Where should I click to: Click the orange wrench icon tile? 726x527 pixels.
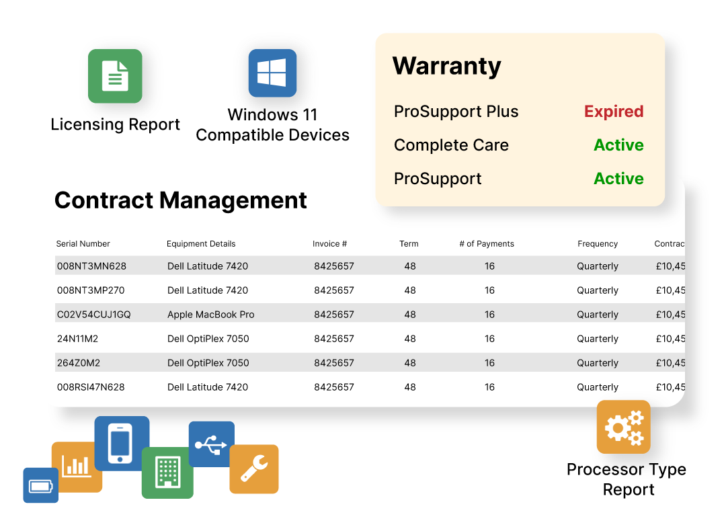click(x=253, y=469)
